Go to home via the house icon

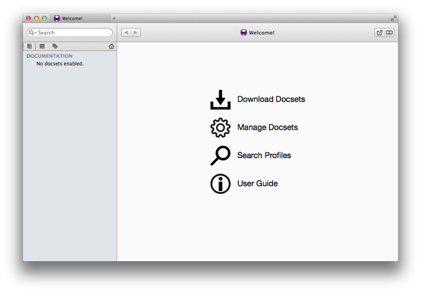pos(111,46)
